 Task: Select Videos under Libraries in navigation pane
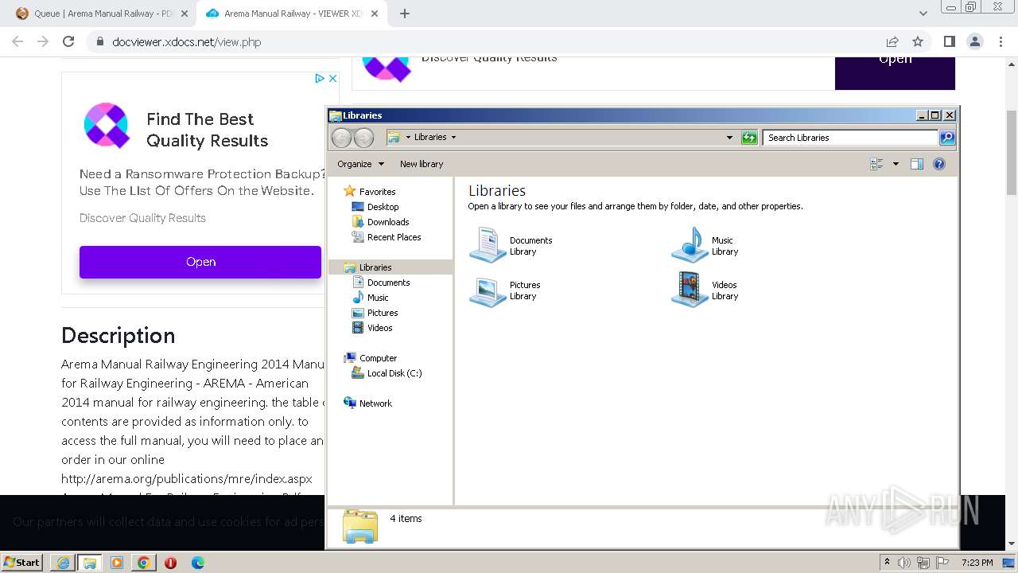(x=379, y=328)
